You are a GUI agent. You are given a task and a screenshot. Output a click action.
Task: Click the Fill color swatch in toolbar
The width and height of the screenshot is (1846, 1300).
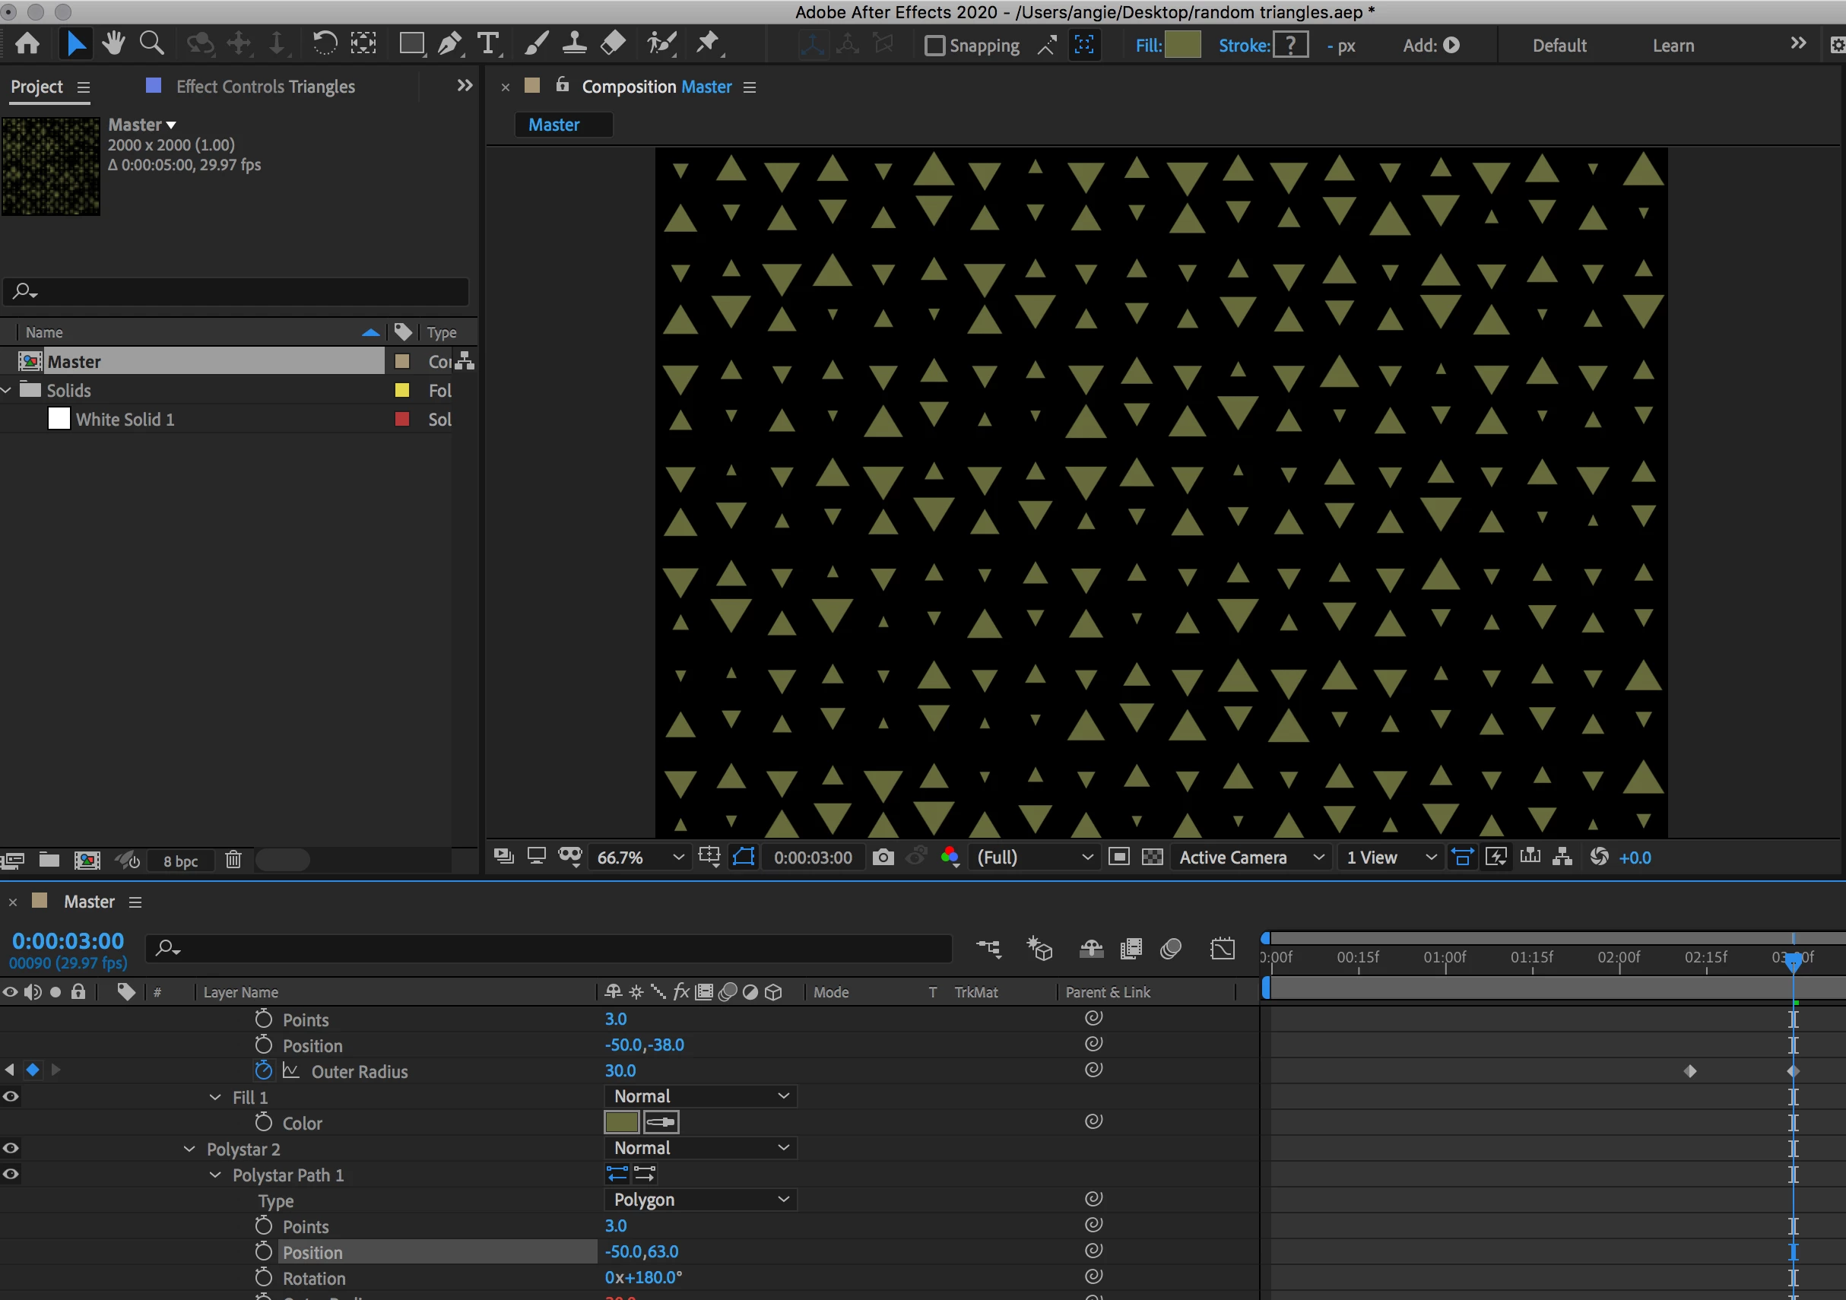click(x=1182, y=45)
